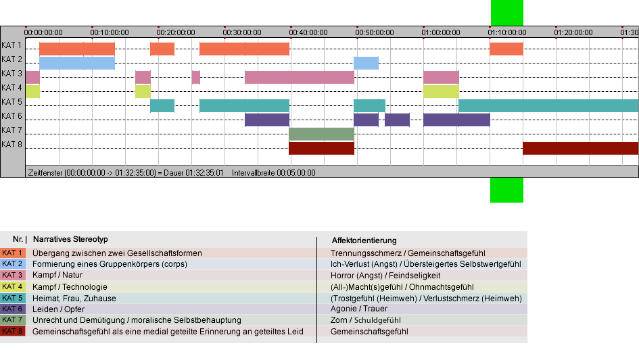Click the 'Agonie / Trauer' affect text

pyautogui.click(x=359, y=309)
